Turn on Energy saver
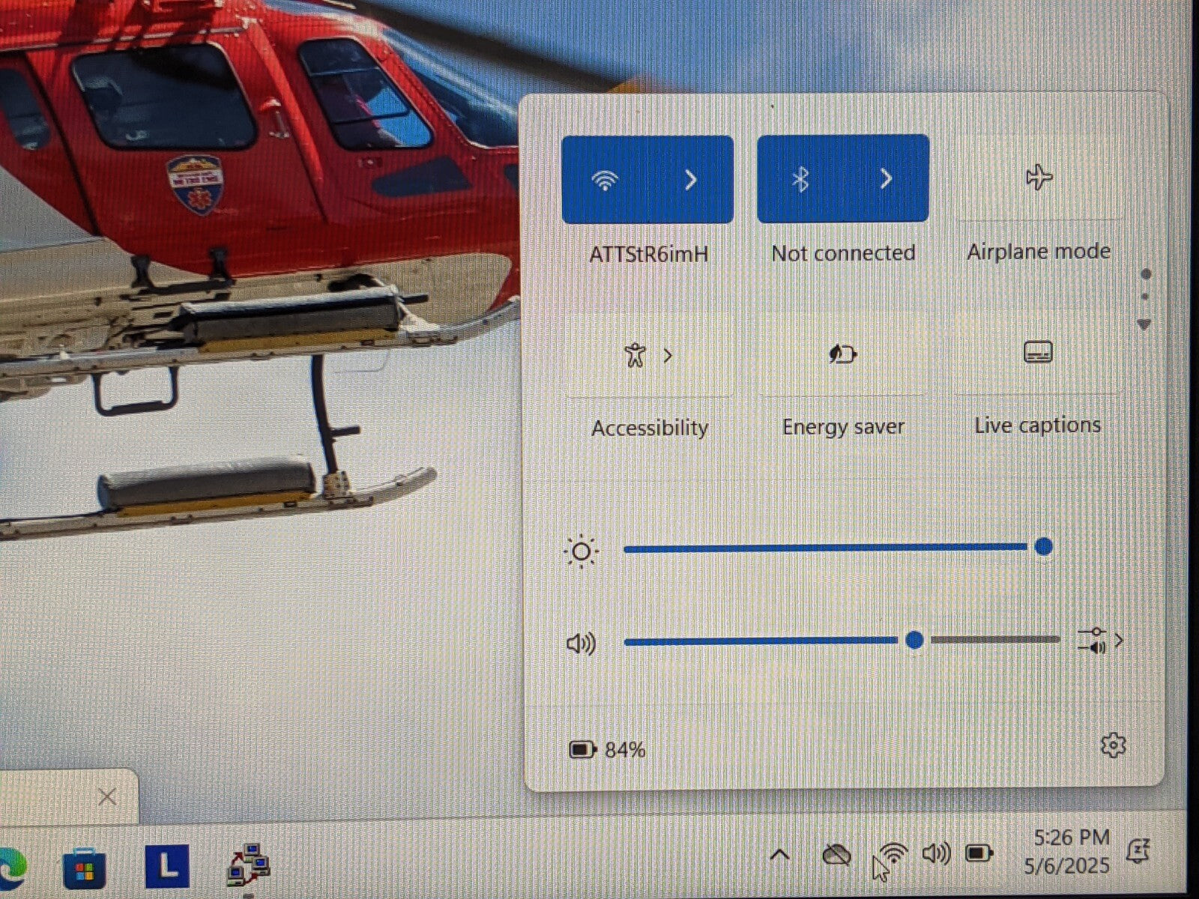 tap(843, 354)
